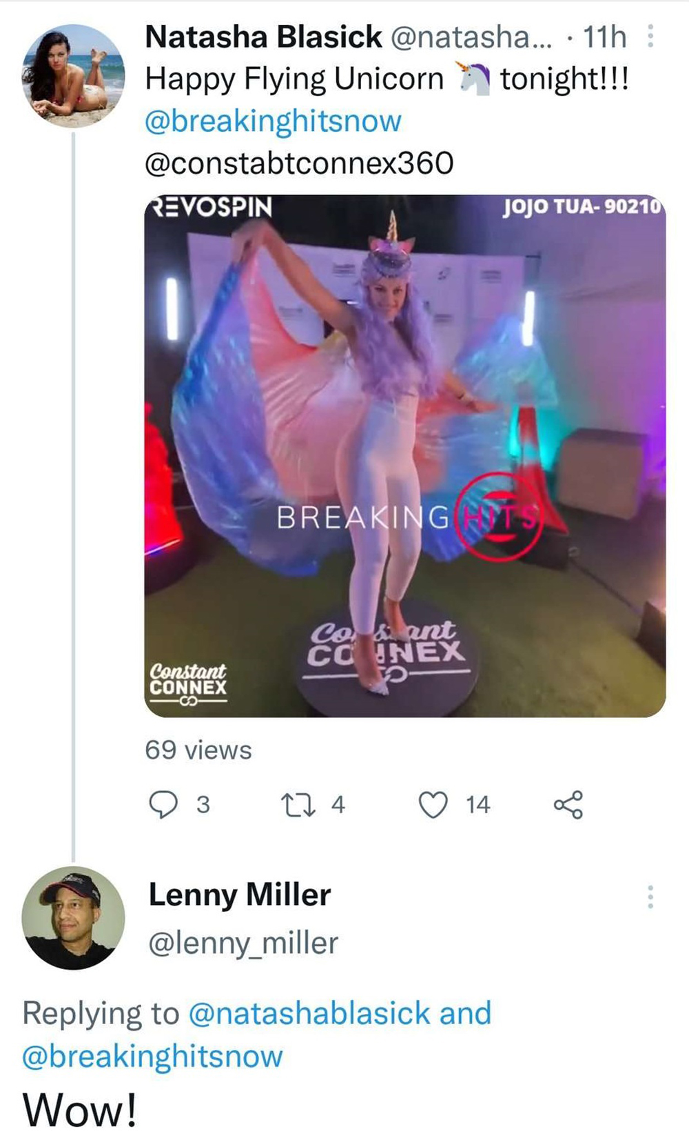Click the "Wow!" reply text
This screenshot has height=1138, width=689.
80,1110
